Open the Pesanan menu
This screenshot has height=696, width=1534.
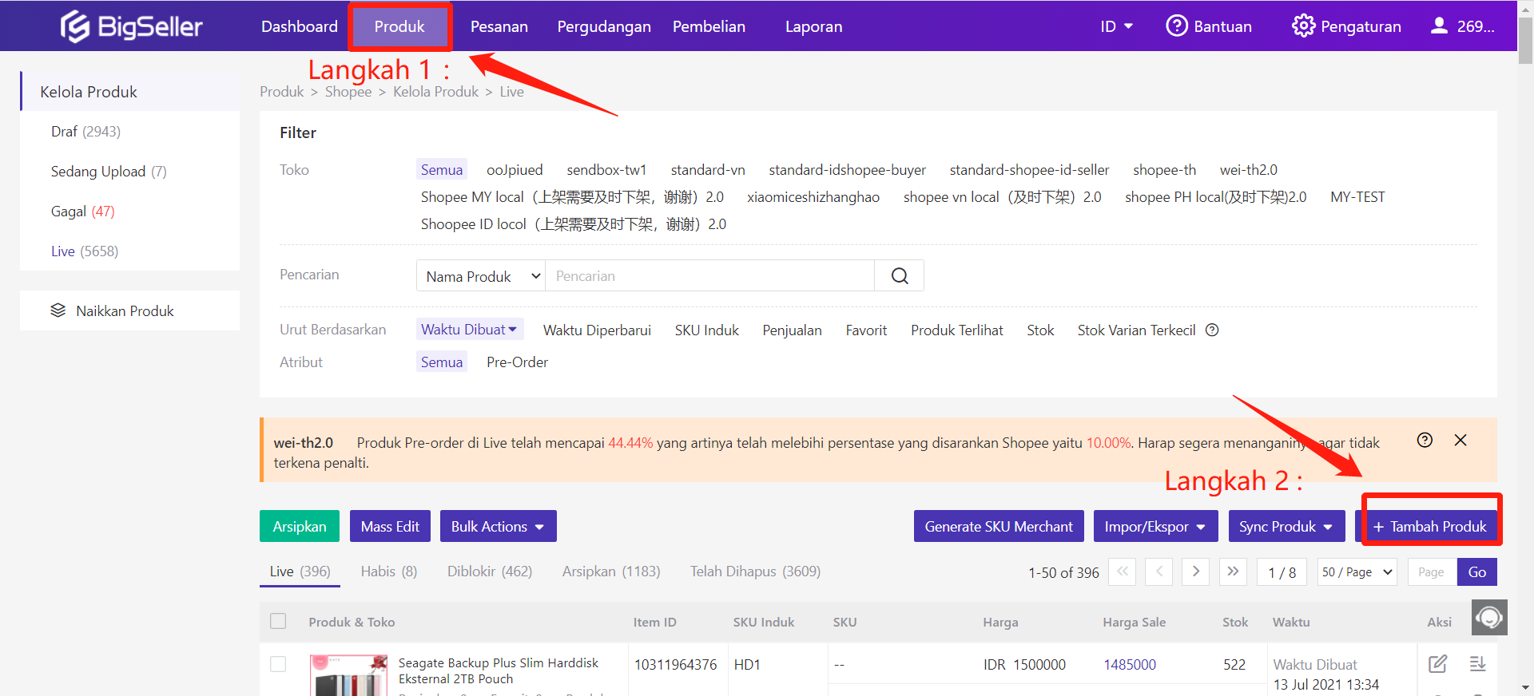coord(499,26)
